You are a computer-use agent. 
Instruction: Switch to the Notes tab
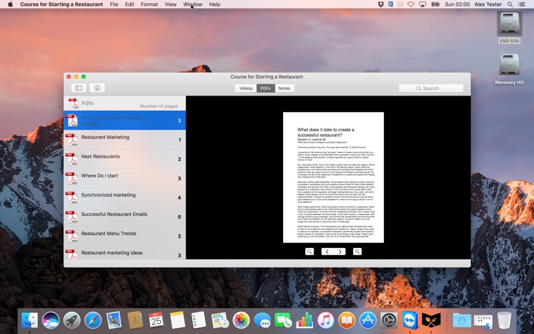[x=284, y=88]
